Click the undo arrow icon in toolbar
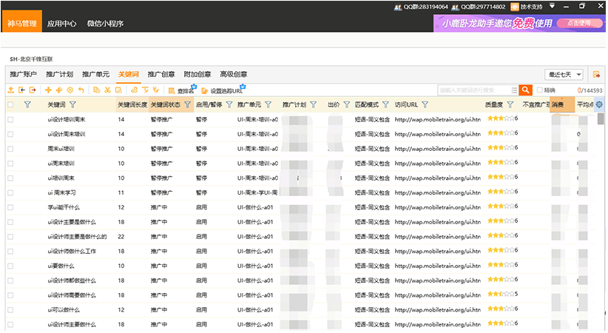 tap(81, 90)
